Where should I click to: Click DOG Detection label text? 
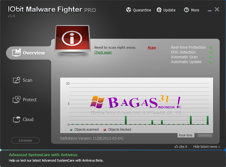tap(183, 52)
